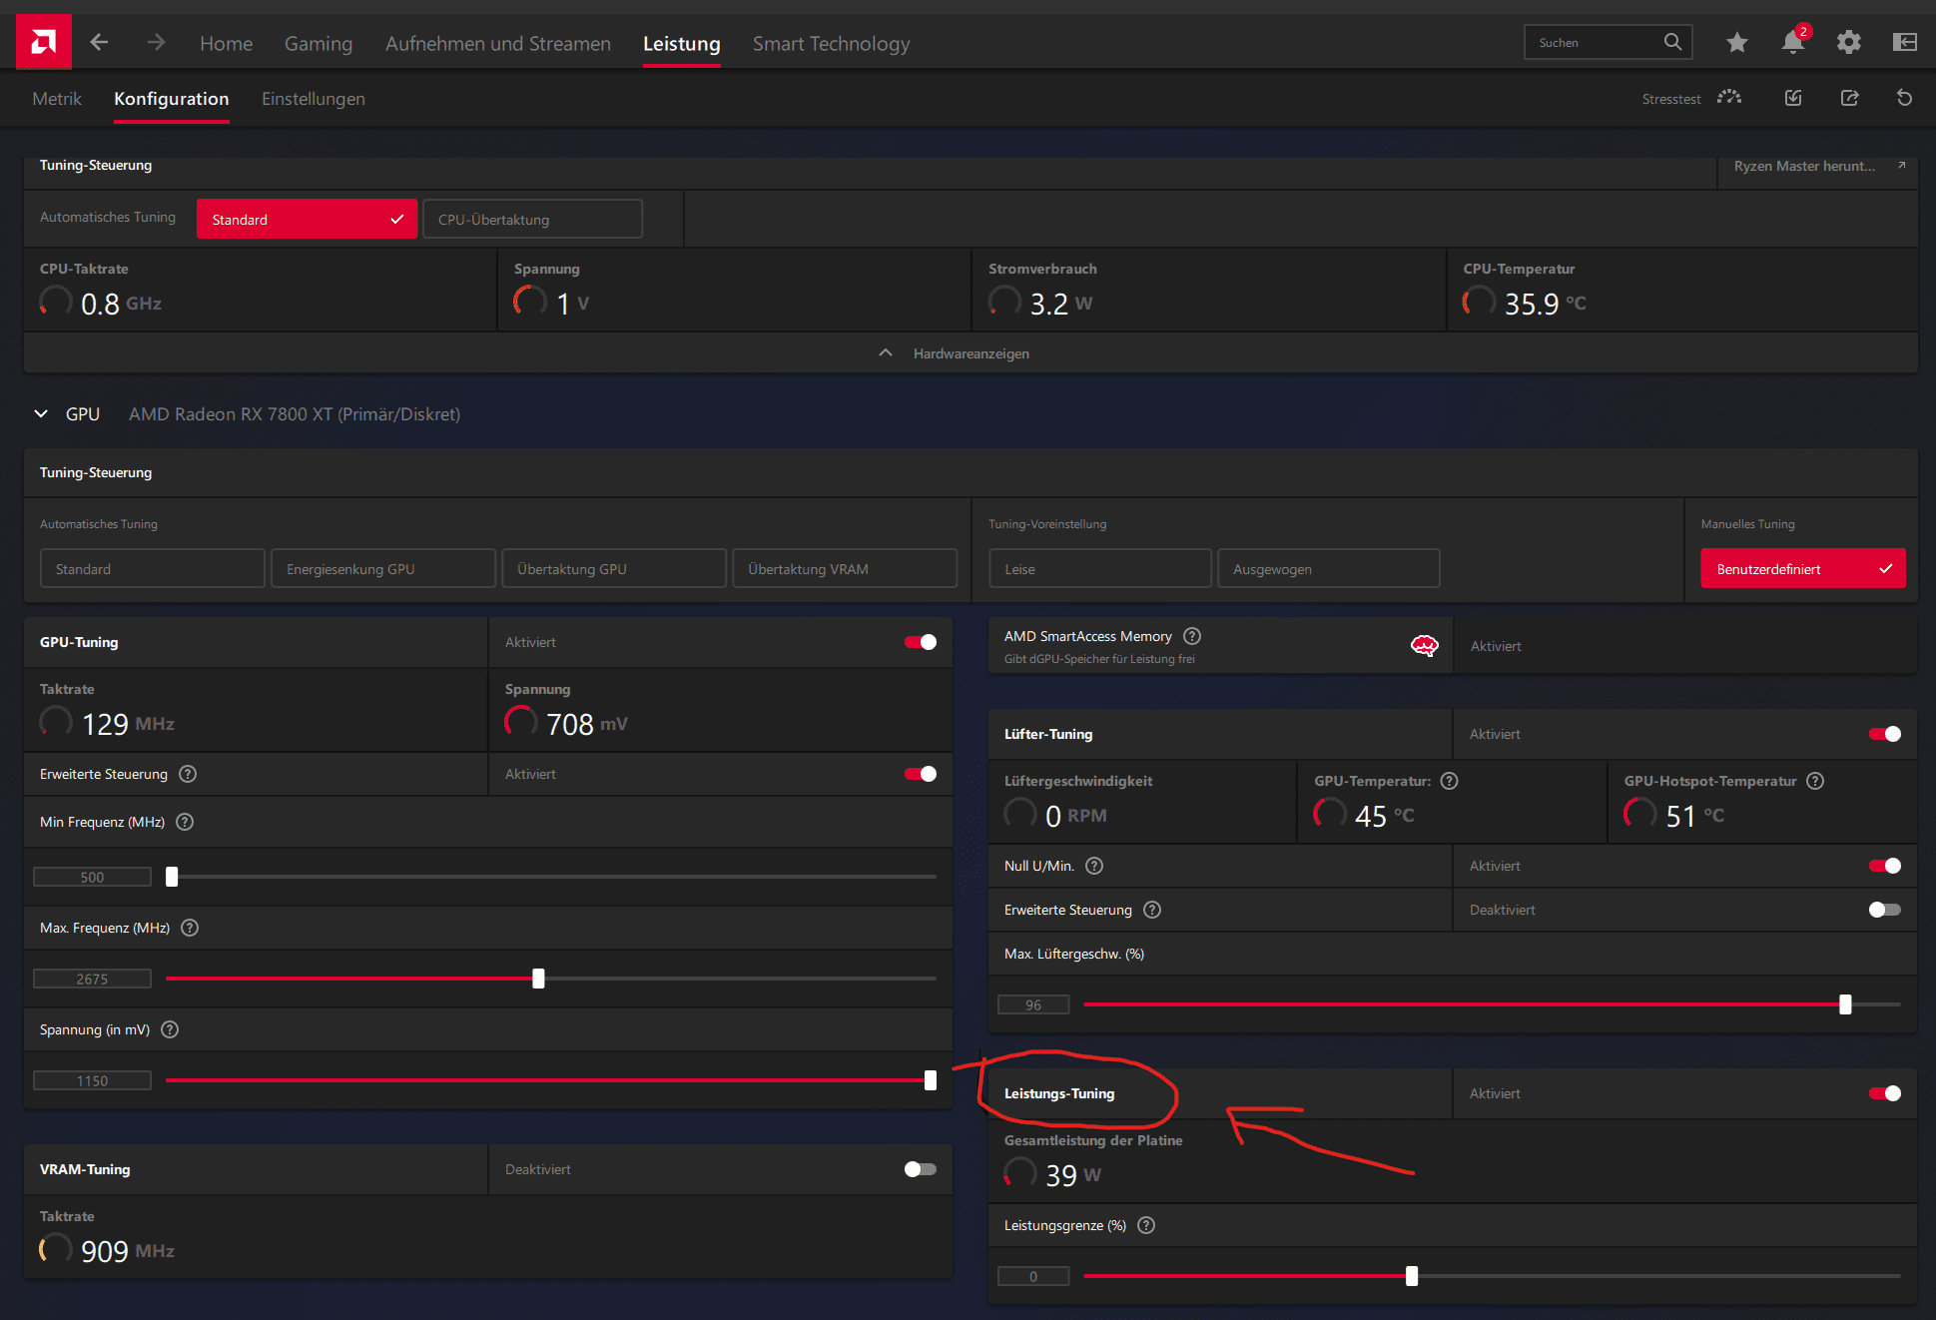
Task: Start the Stresstest gauge icon
Action: (1729, 98)
